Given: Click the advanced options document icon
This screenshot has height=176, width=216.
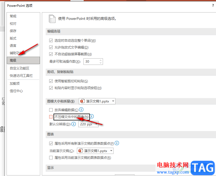Looking at the screenshot, I should pyautogui.click(x=52, y=19).
